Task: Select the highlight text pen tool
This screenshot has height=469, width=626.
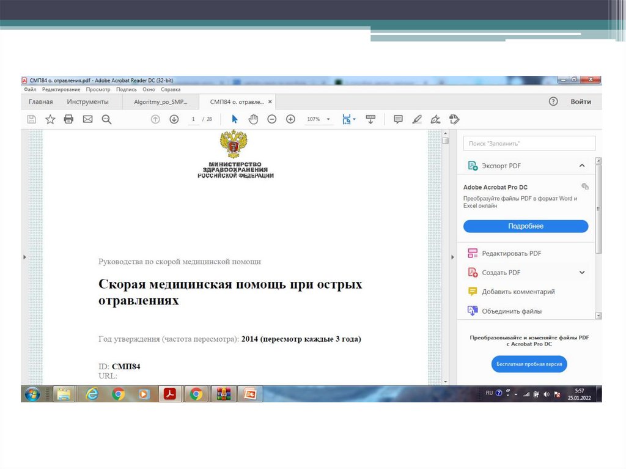Action: pyautogui.click(x=417, y=119)
